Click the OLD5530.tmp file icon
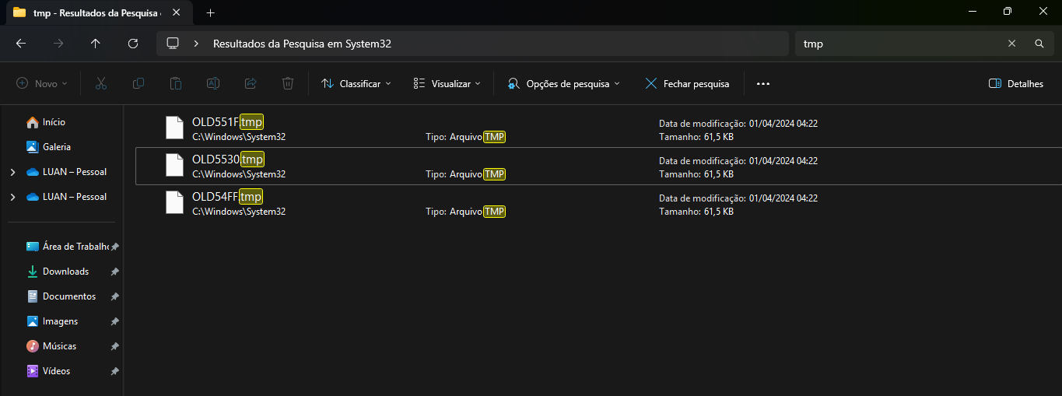The height and width of the screenshot is (396, 1062). tap(175, 166)
